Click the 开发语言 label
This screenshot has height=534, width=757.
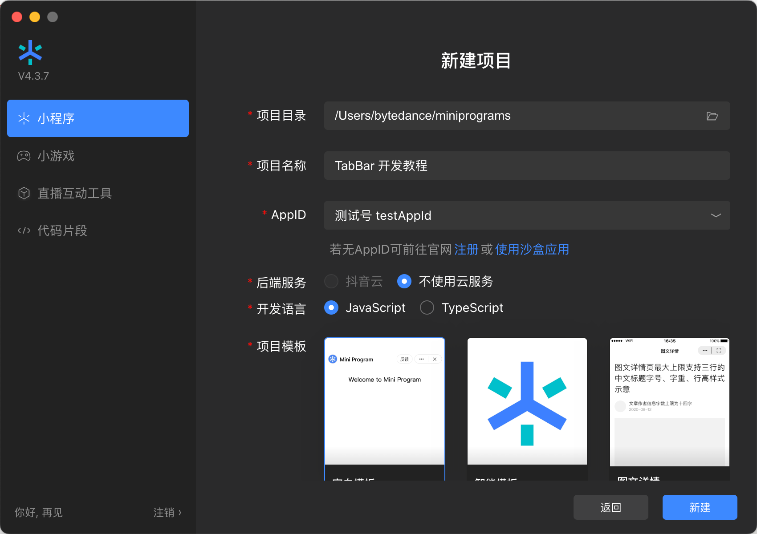pos(281,308)
